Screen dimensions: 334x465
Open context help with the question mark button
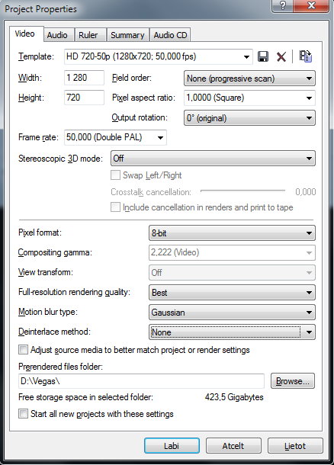click(283, 5)
